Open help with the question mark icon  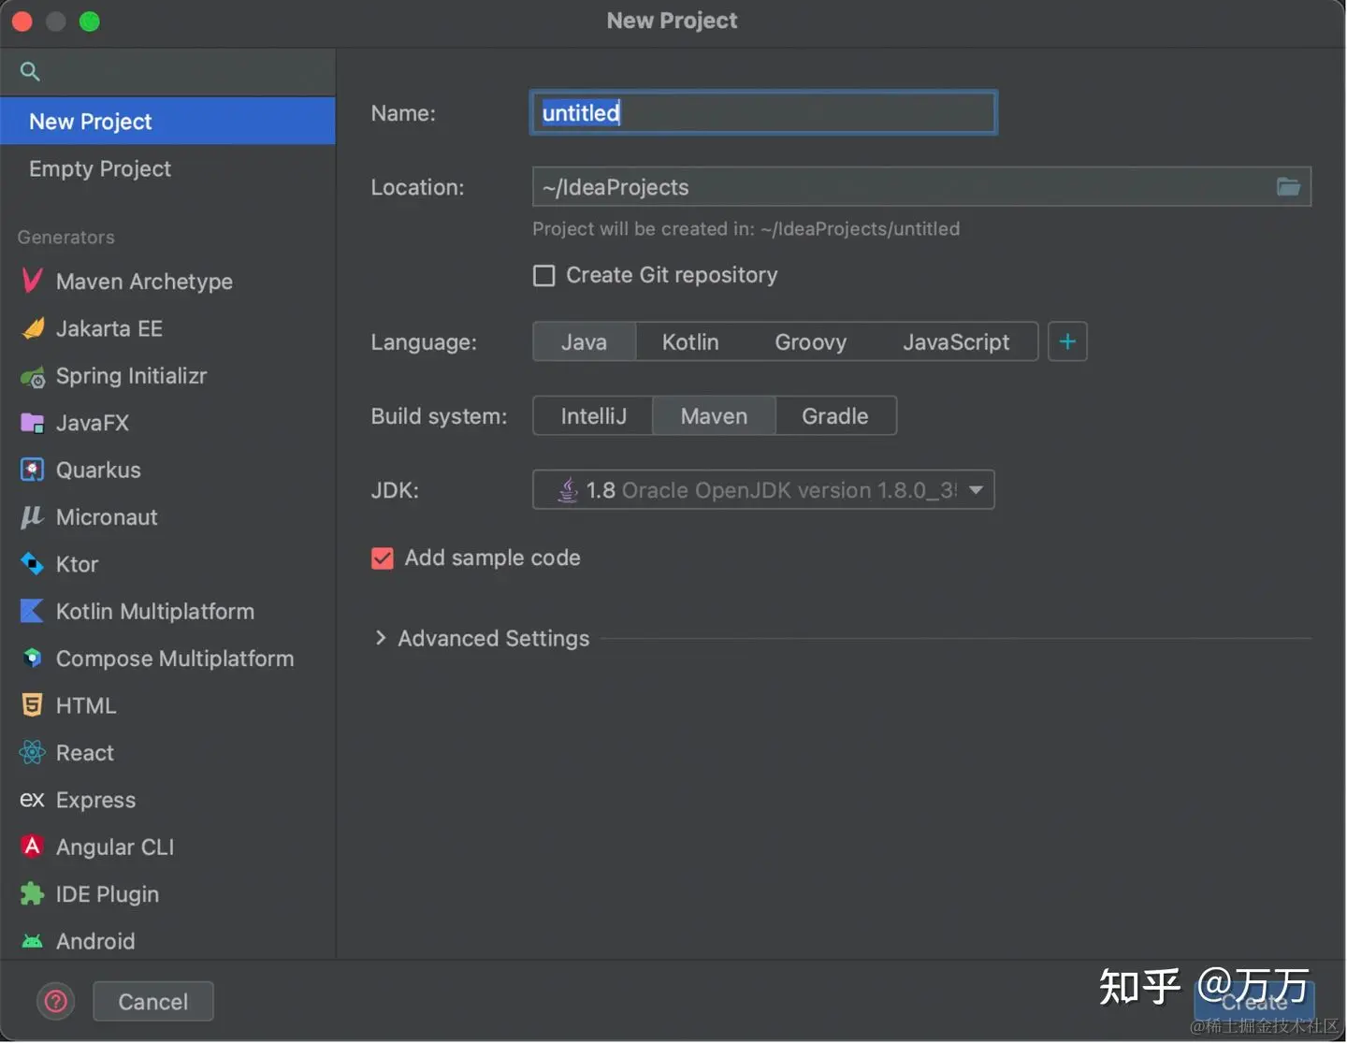point(56,1002)
